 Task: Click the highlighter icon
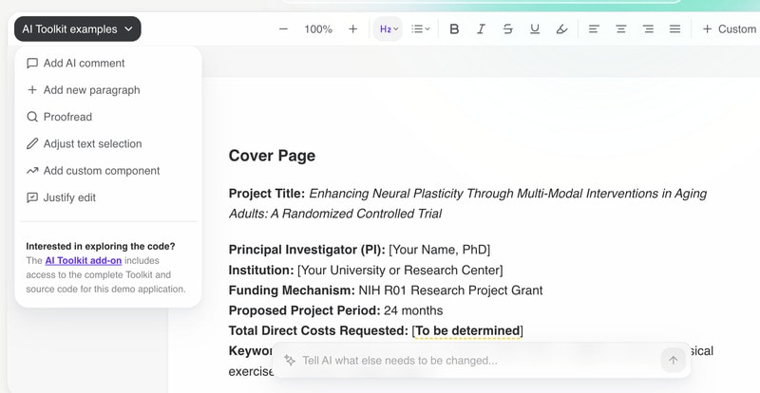coord(561,29)
